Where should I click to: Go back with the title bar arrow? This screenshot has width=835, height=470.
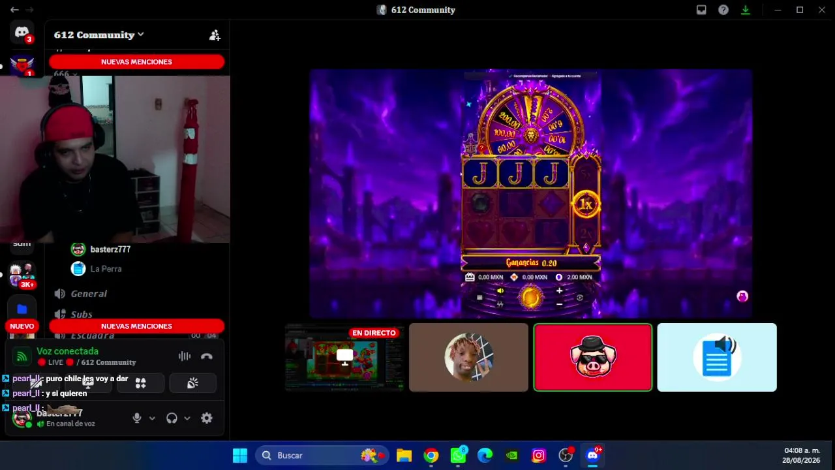pyautogui.click(x=14, y=10)
